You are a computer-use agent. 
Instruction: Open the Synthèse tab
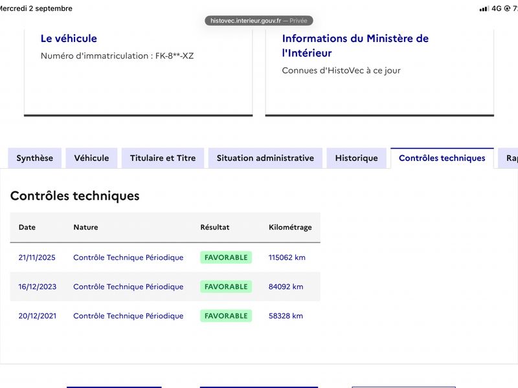coord(35,158)
